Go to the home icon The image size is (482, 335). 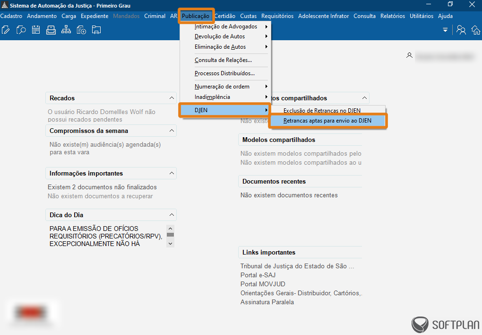(x=475, y=30)
